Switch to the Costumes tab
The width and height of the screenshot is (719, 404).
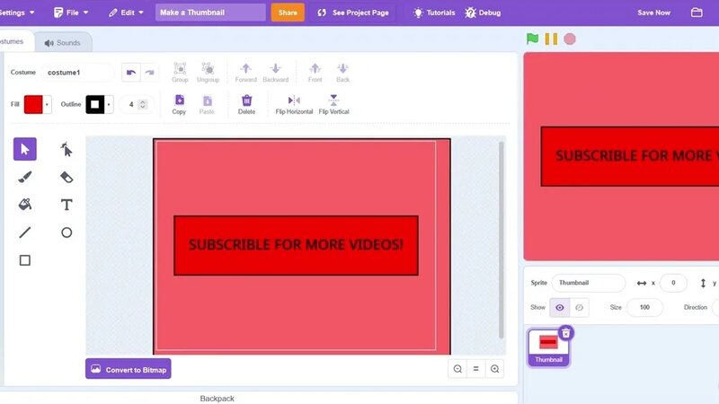14,41
